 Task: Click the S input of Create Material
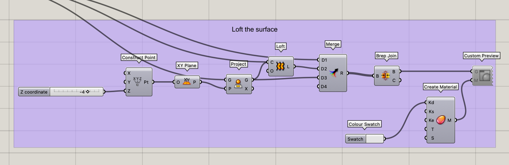click(432, 138)
